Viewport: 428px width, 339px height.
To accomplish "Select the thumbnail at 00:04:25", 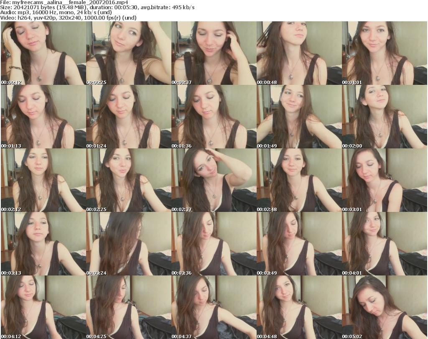I will tap(129, 307).
